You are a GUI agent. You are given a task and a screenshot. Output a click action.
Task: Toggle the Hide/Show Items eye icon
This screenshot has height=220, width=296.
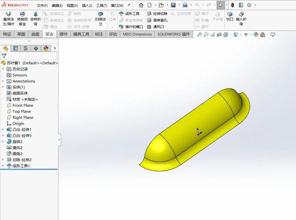[246, 34]
